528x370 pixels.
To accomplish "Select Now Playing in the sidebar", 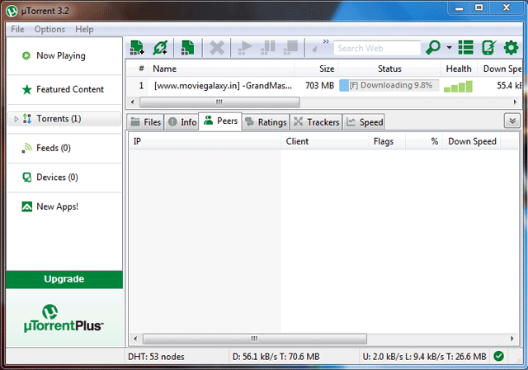I will click(x=60, y=55).
